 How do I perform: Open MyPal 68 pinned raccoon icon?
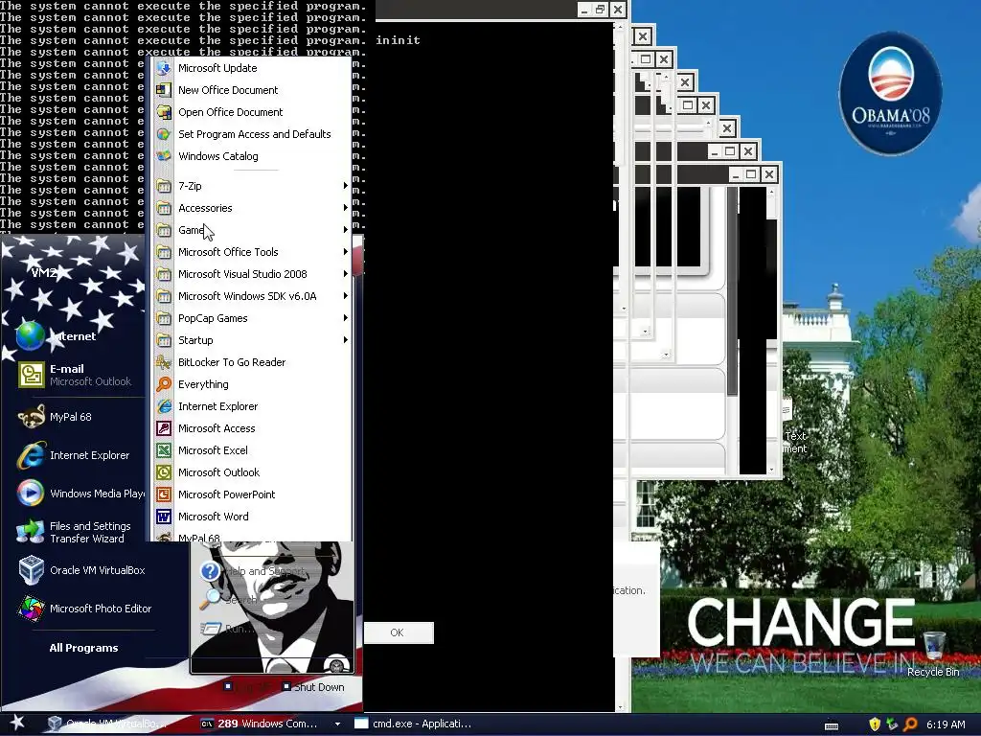(x=31, y=417)
